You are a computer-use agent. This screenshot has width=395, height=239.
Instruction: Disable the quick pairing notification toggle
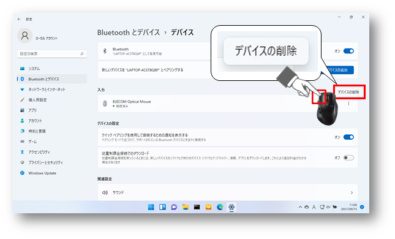(x=348, y=137)
